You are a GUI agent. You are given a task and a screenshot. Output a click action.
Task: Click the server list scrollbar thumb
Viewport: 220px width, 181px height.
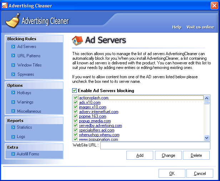(206, 103)
